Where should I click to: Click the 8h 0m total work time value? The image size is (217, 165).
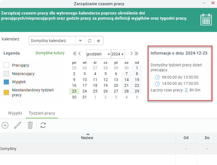195,90
